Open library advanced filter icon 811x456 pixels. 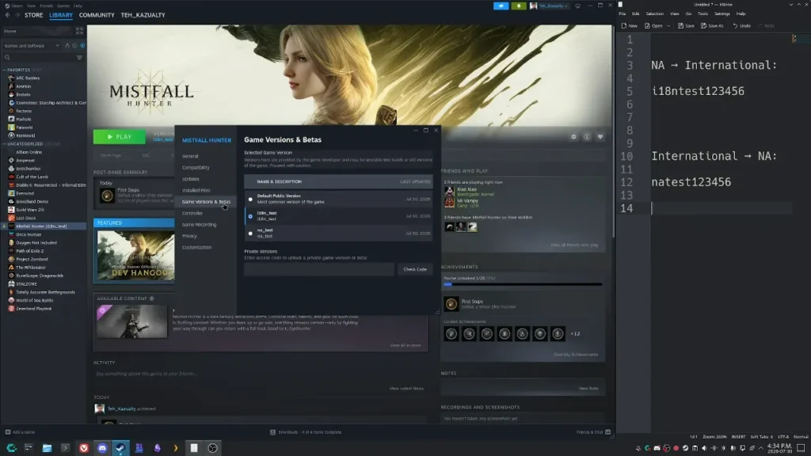79,57
